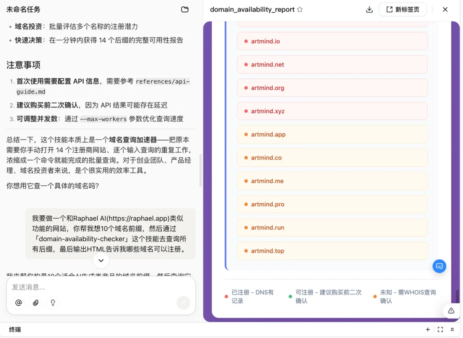463x338 pixels.
Task: Open the report in 新标签页
Action: pyautogui.click(x=403, y=9)
